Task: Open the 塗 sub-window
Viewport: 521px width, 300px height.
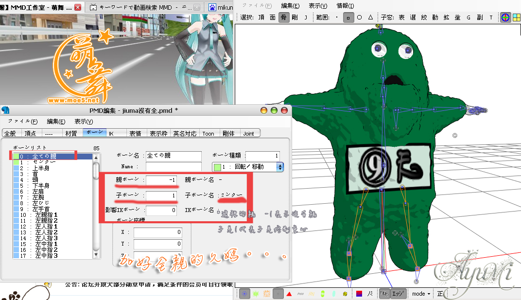Action: pyautogui.click(x=457, y=18)
